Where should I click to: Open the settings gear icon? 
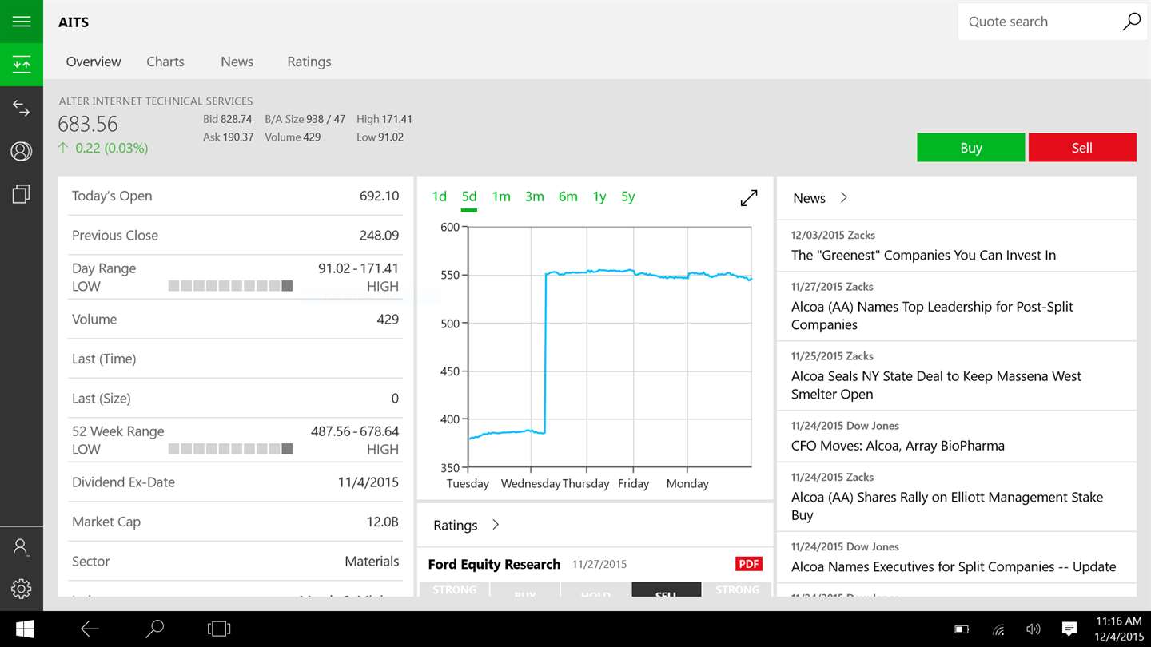coord(22,589)
